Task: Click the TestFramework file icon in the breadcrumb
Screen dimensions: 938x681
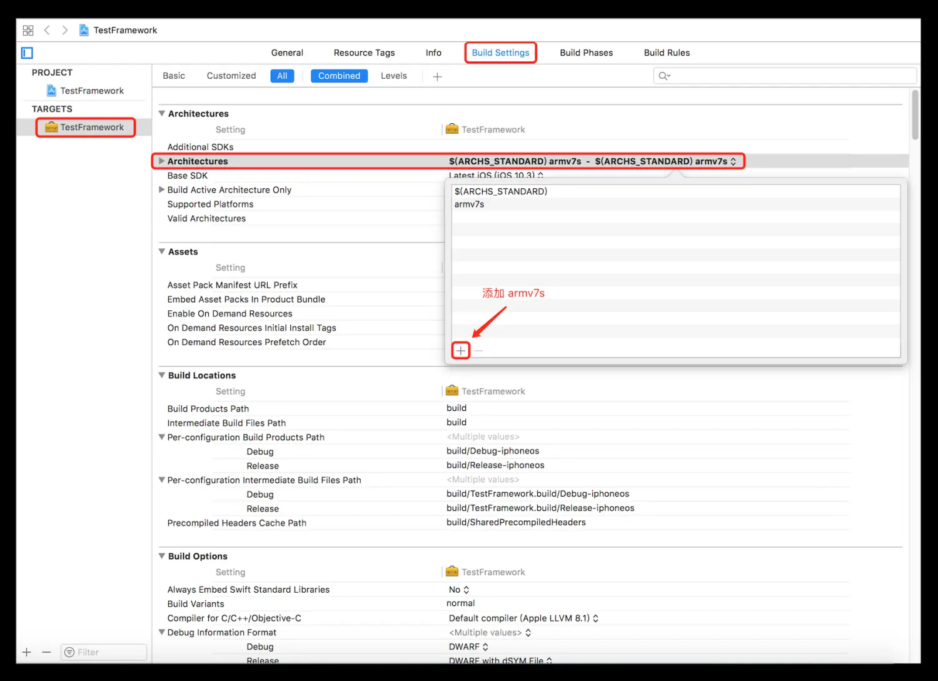Action: 84,30
